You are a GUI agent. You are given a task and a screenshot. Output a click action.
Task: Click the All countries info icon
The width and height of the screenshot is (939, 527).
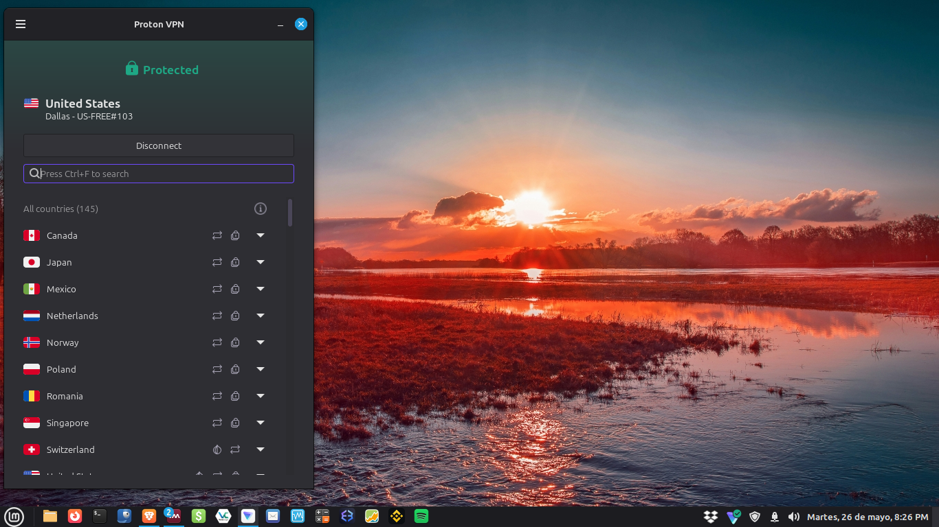(x=260, y=209)
